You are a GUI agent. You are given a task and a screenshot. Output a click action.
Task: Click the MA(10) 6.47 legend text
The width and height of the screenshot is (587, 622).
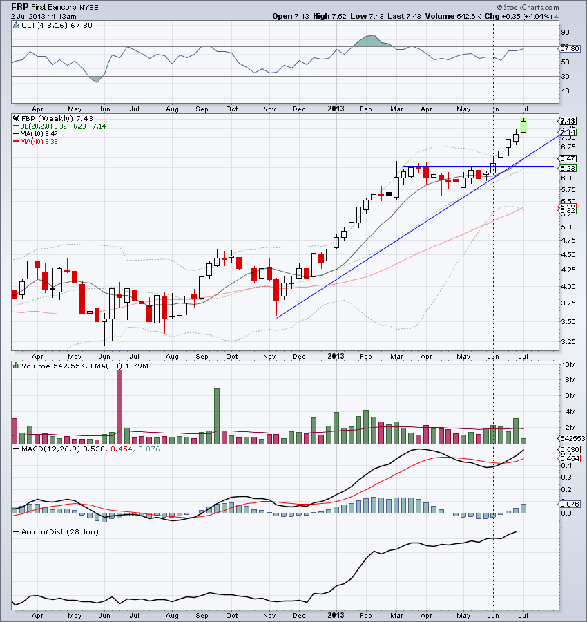coord(39,134)
